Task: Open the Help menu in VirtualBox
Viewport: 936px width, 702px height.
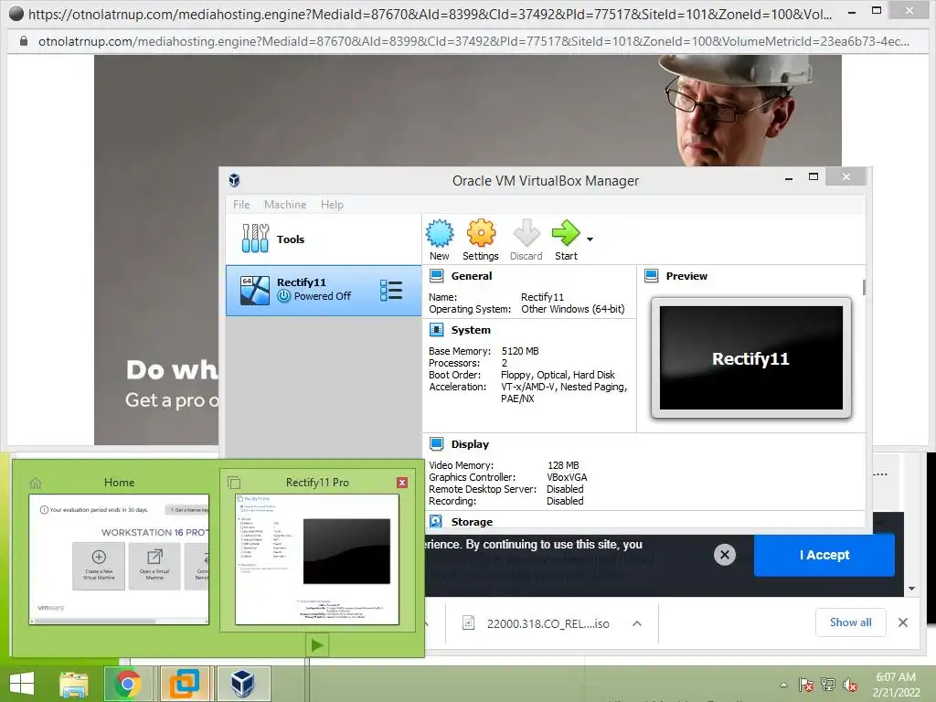Action: (x=332, y=205)
